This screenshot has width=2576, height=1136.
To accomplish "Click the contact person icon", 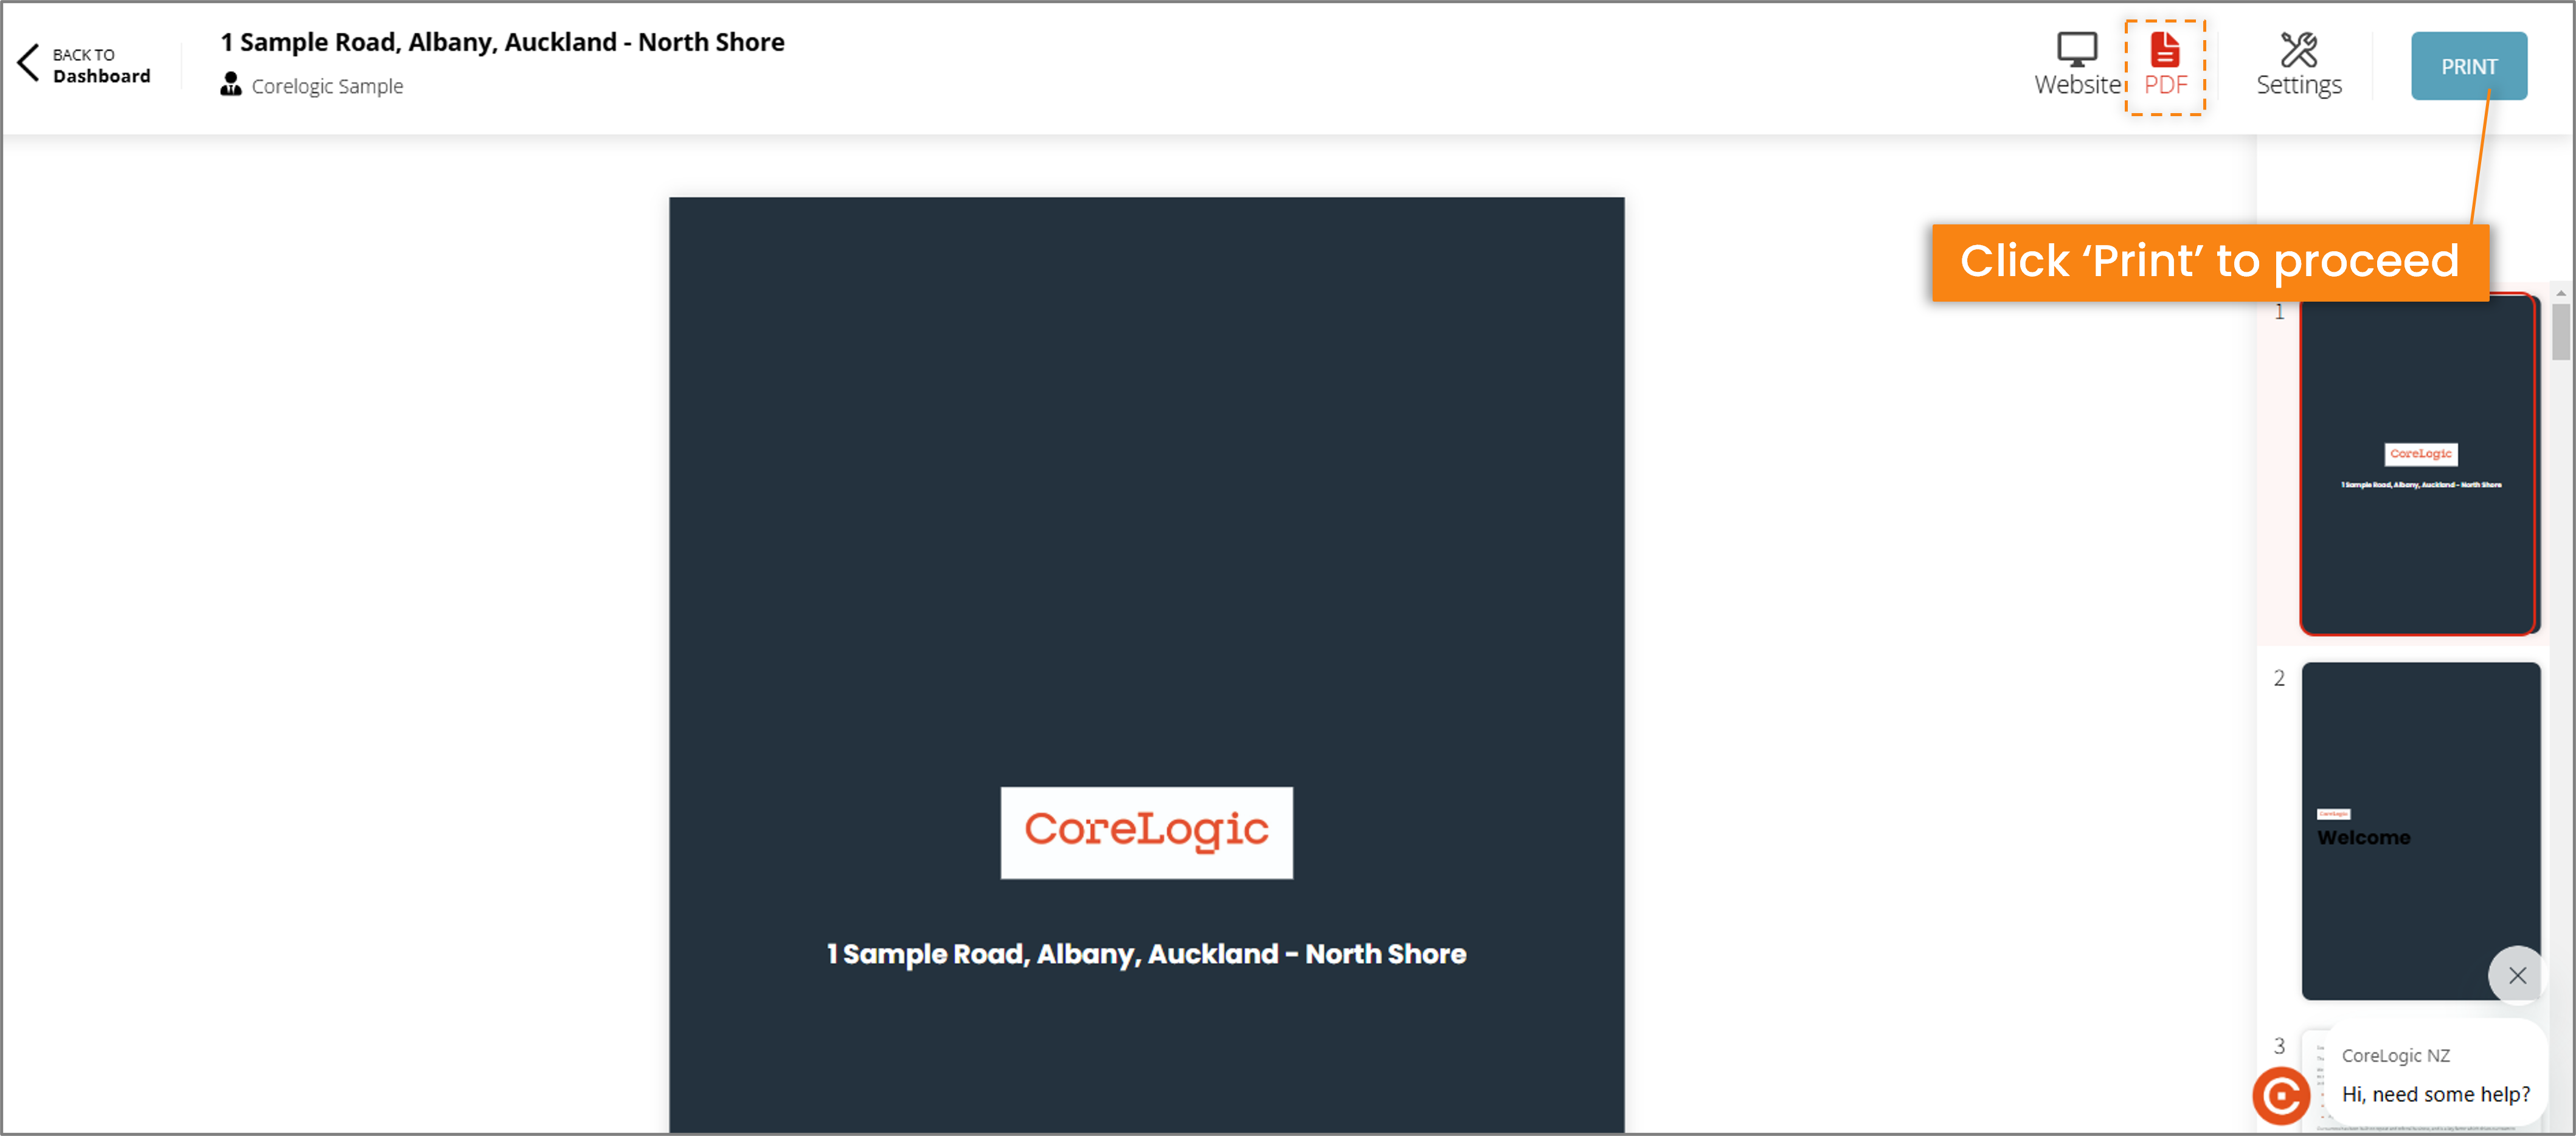I will tap(231, 84).
